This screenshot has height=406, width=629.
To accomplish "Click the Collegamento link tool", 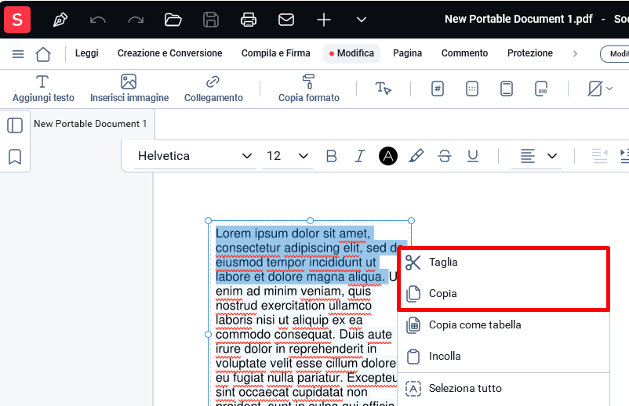I will pos(213,89).
